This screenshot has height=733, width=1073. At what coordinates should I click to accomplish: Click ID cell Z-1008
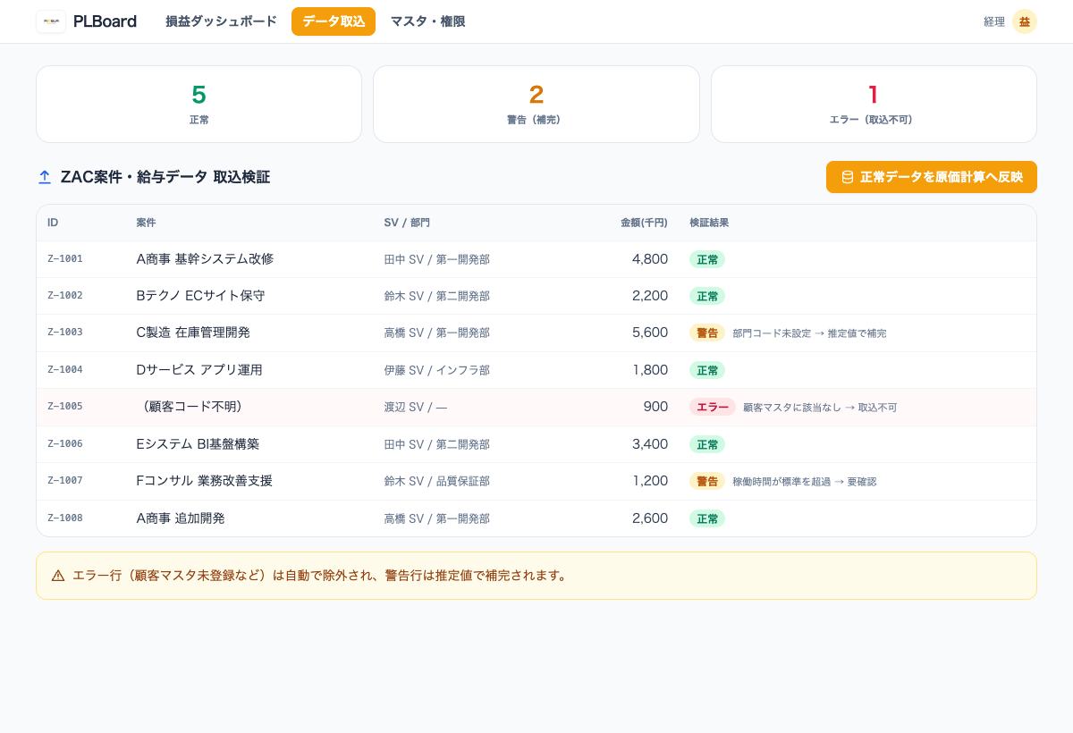tap(65, 518)
